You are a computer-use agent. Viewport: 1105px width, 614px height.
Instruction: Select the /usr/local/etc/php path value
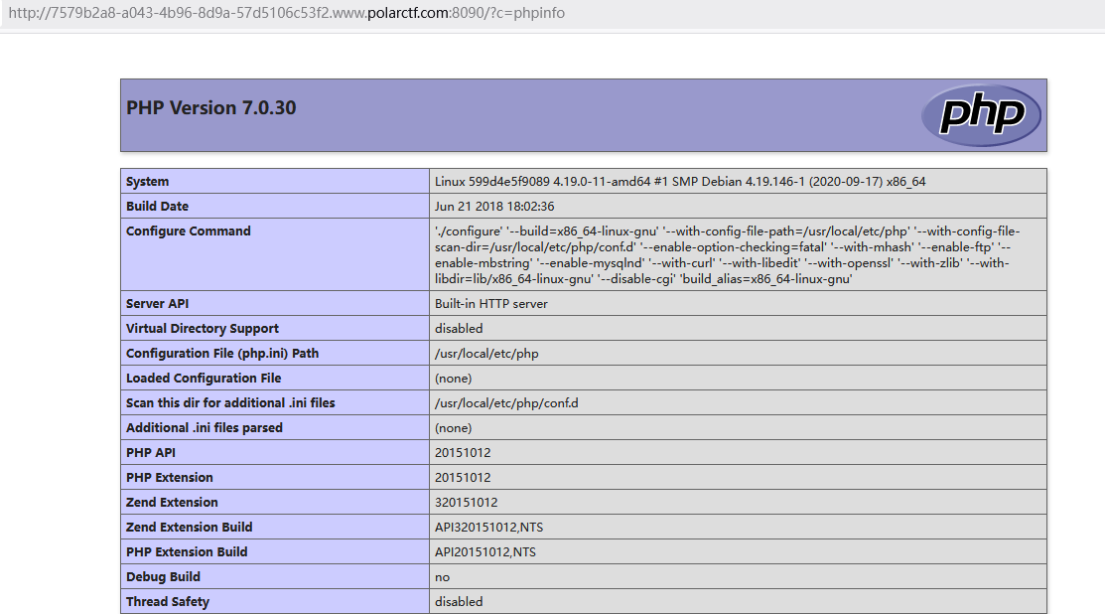486,353
